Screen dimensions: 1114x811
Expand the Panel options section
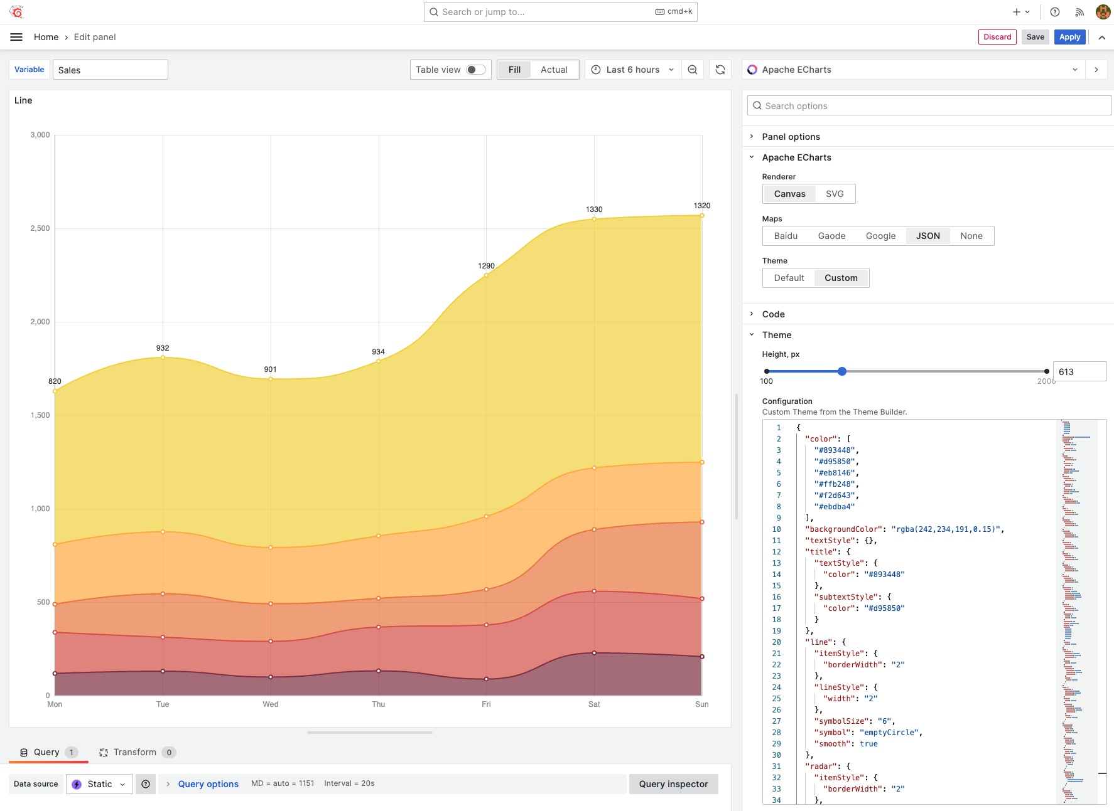pyautogui.click(x=790, y=136)
